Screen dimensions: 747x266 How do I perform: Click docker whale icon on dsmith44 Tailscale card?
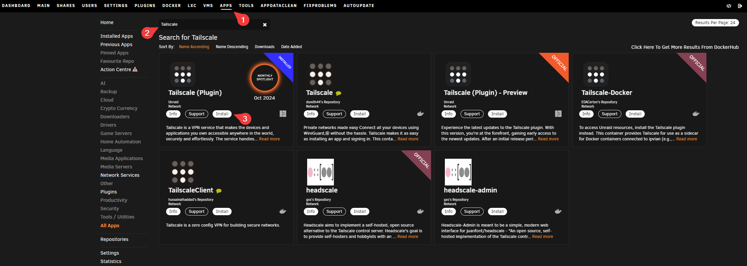(x=420, y=114)
